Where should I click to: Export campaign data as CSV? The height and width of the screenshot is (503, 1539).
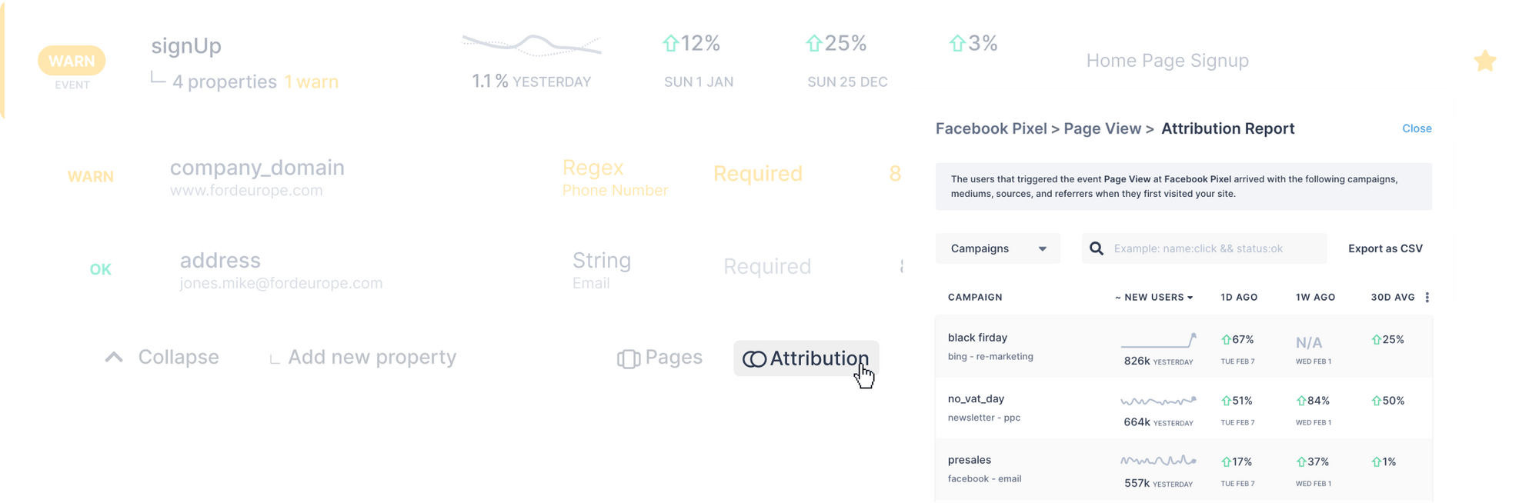[x=1385, y=248]
